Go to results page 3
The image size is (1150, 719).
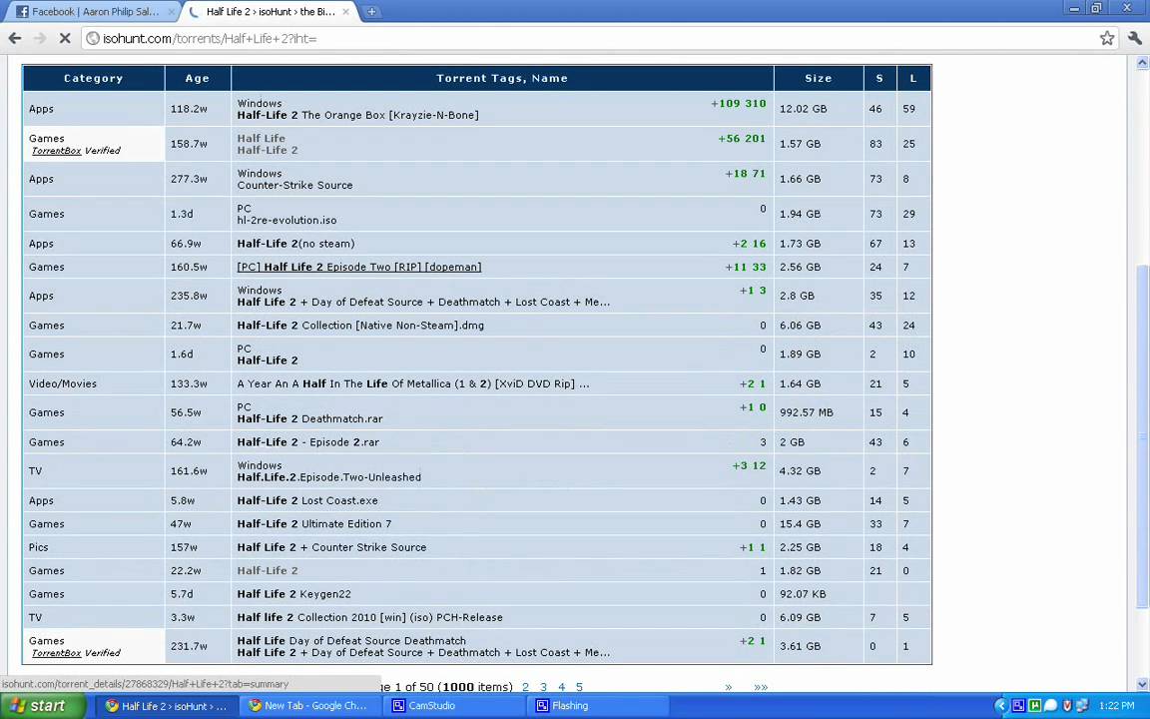coord(543,687)
